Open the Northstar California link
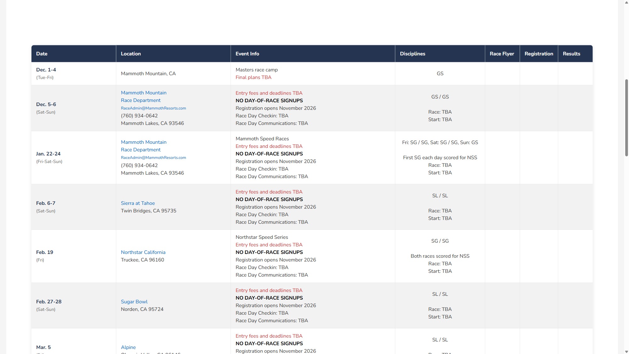The image size is (629, 354). [143, 252]
